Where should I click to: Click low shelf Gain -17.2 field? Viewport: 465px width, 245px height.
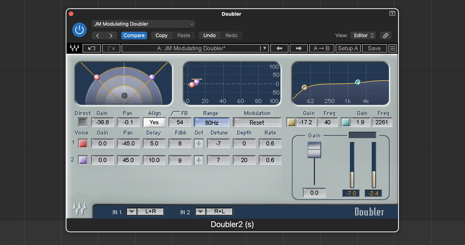(x=306, y=122)
